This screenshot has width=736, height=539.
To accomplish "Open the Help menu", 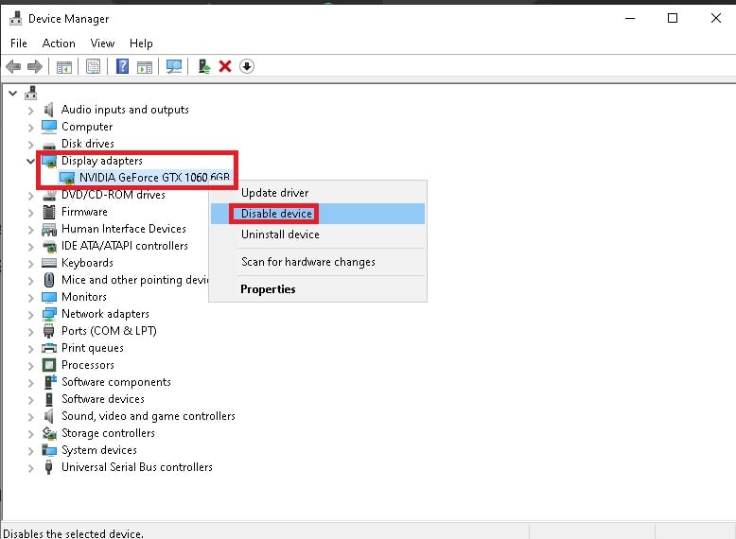I will click(x=141, y=43).
